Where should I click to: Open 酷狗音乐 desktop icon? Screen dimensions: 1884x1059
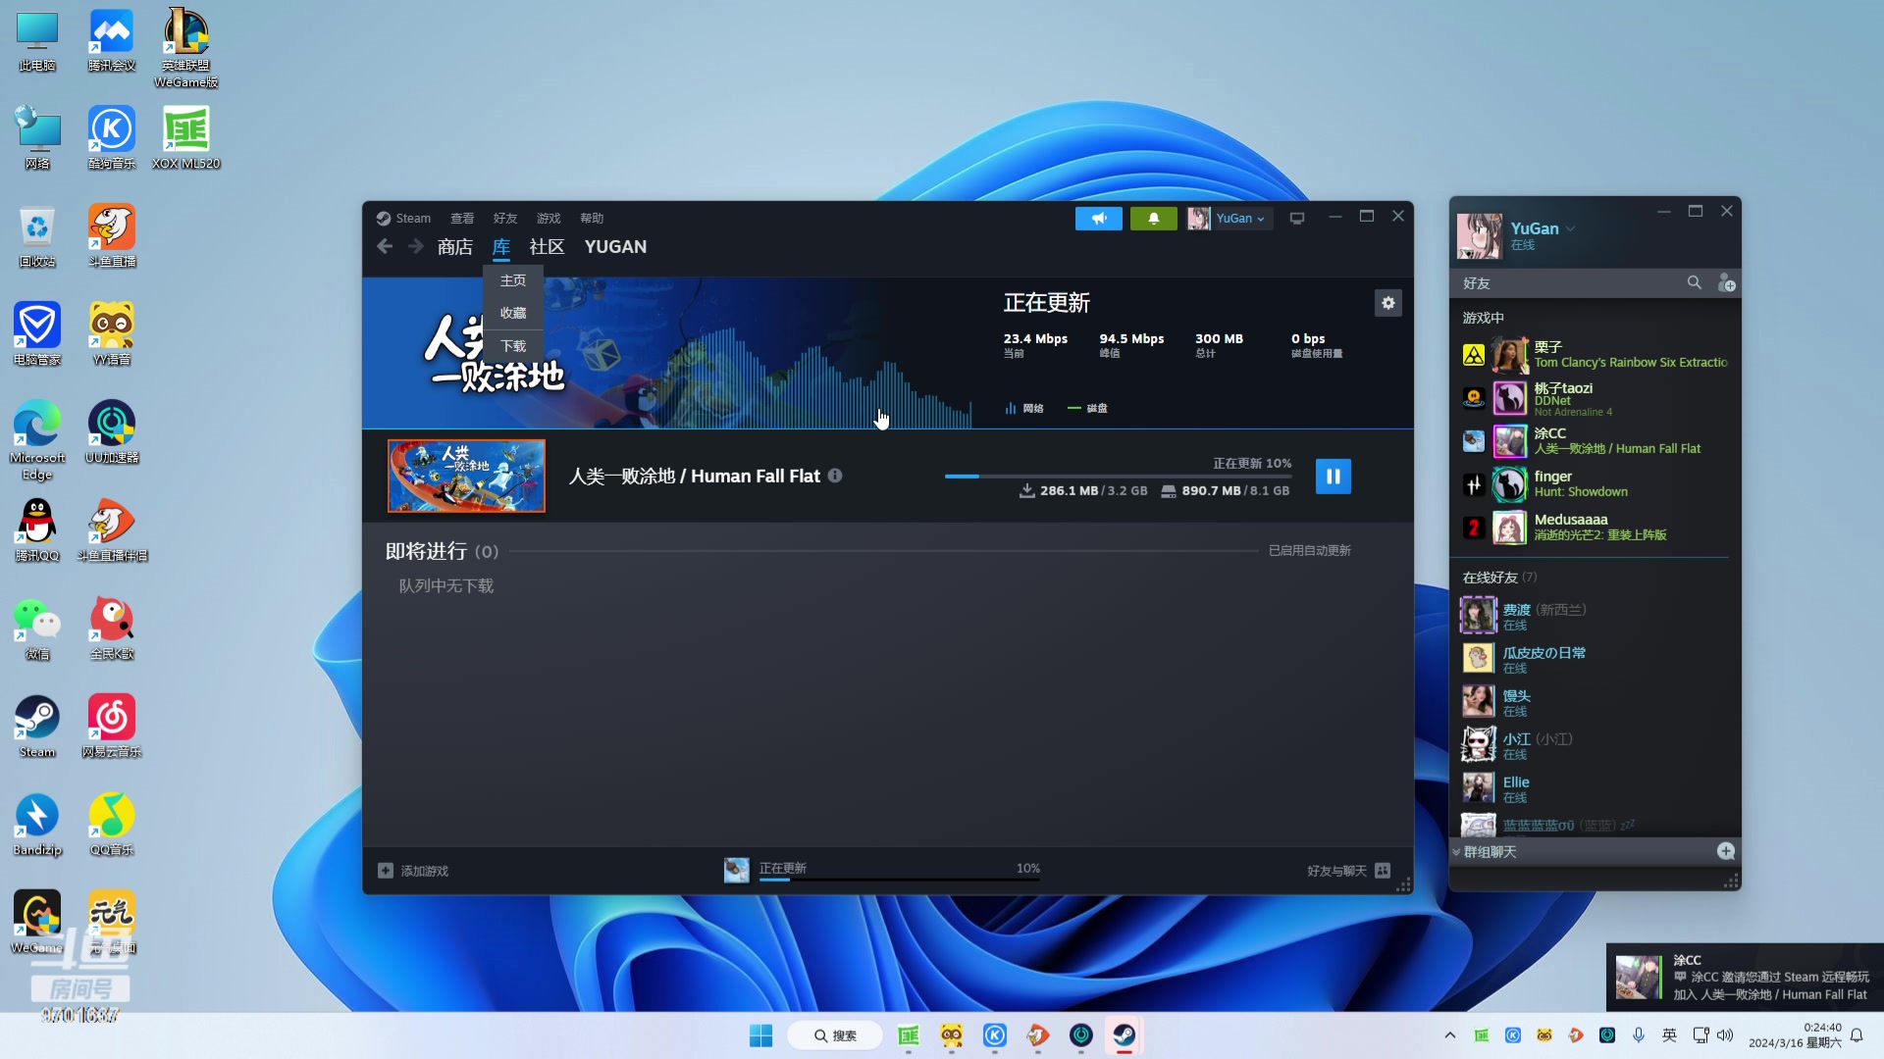(112, 137)
